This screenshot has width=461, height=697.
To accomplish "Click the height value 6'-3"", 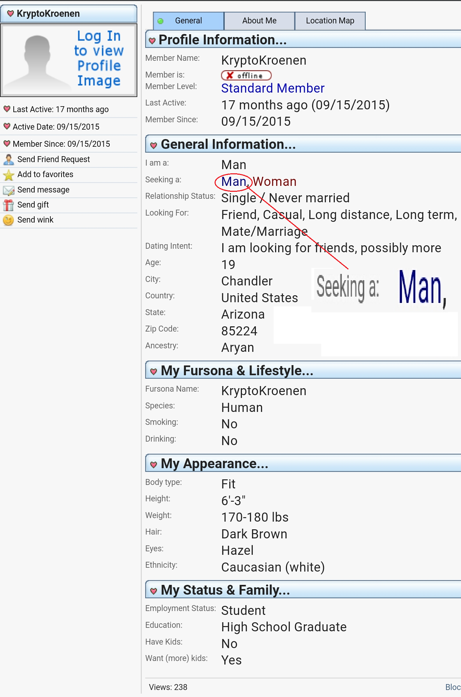I will 233,501.
